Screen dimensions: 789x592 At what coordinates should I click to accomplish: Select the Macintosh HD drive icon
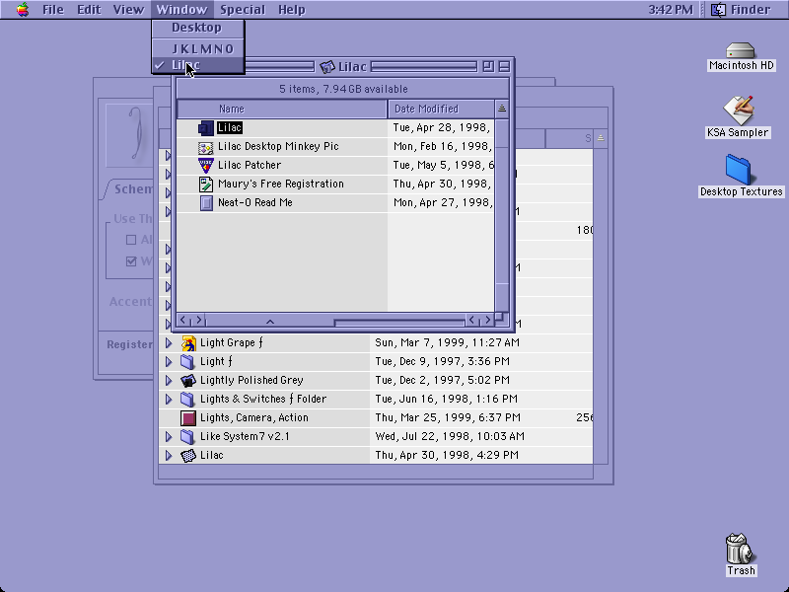pyautogui.click(x=741, y=50)
